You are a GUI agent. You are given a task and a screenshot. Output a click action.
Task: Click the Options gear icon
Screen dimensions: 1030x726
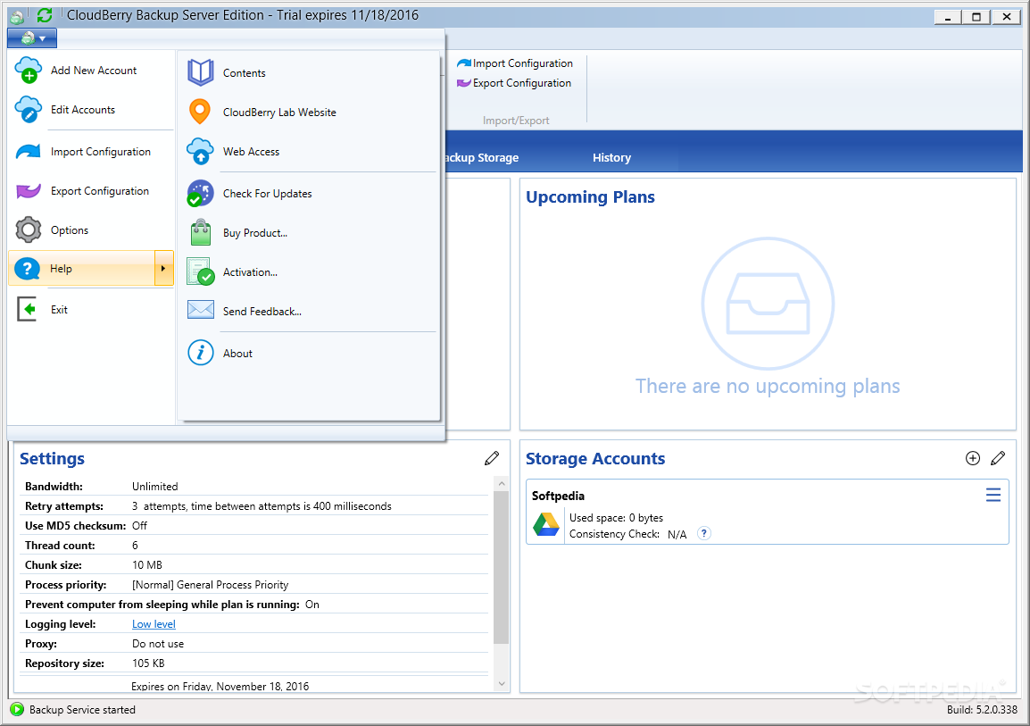[29, 230]
